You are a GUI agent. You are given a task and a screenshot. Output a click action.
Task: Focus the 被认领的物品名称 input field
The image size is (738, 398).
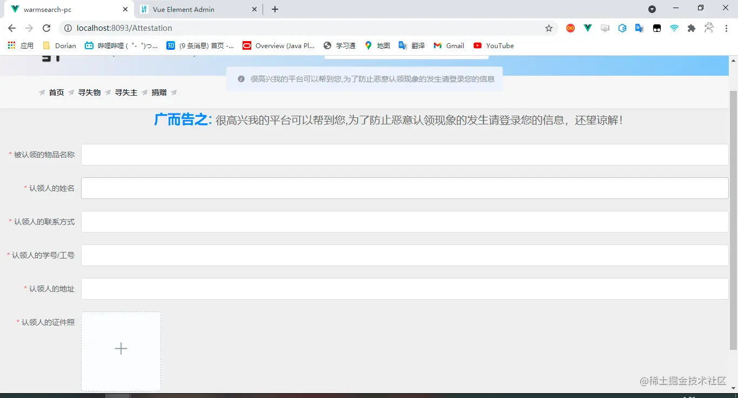point(405,155)
